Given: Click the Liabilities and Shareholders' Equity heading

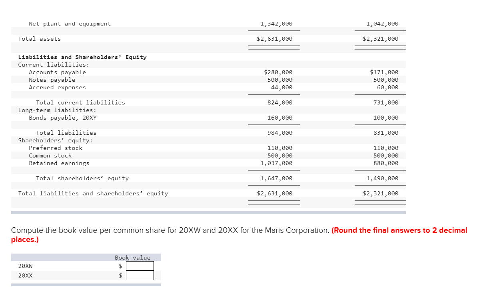Looking at the screenshot, I should point(82,57).
